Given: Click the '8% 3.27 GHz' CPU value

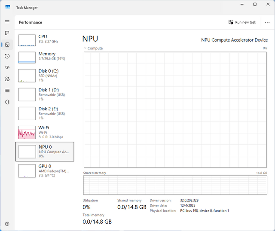Looking at the screenshot, I should pos(49,41).
